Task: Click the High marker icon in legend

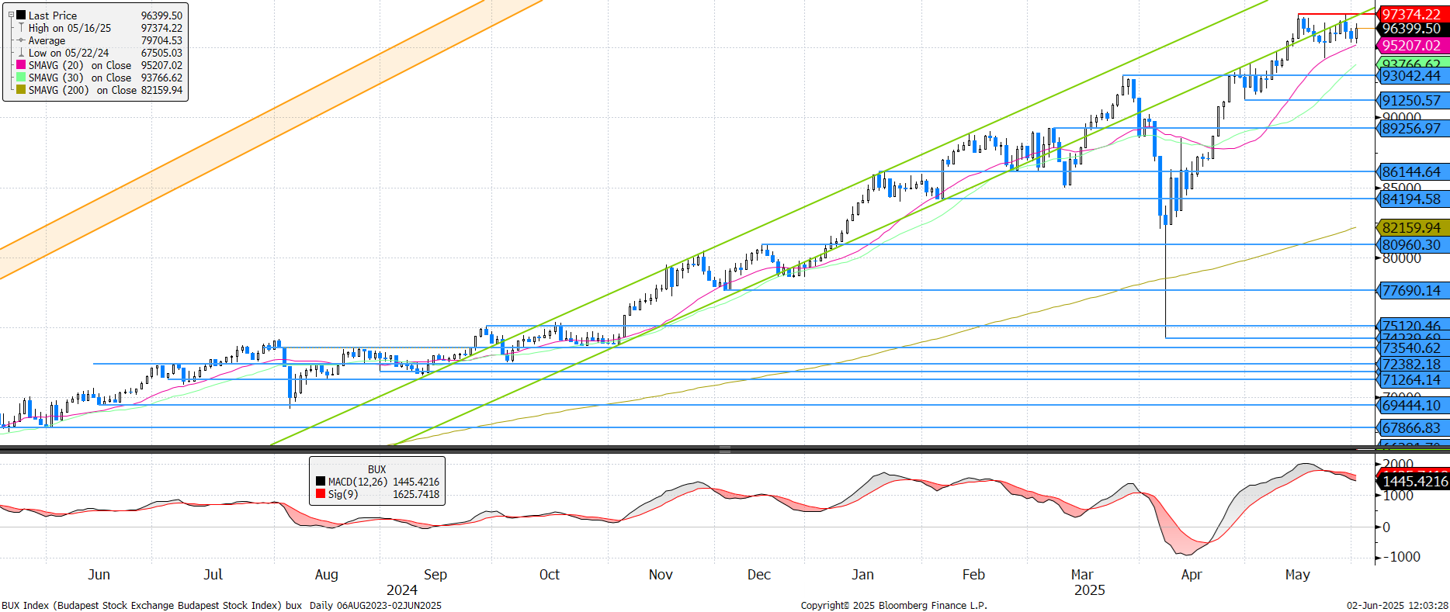Action: [x=21, y=28]
